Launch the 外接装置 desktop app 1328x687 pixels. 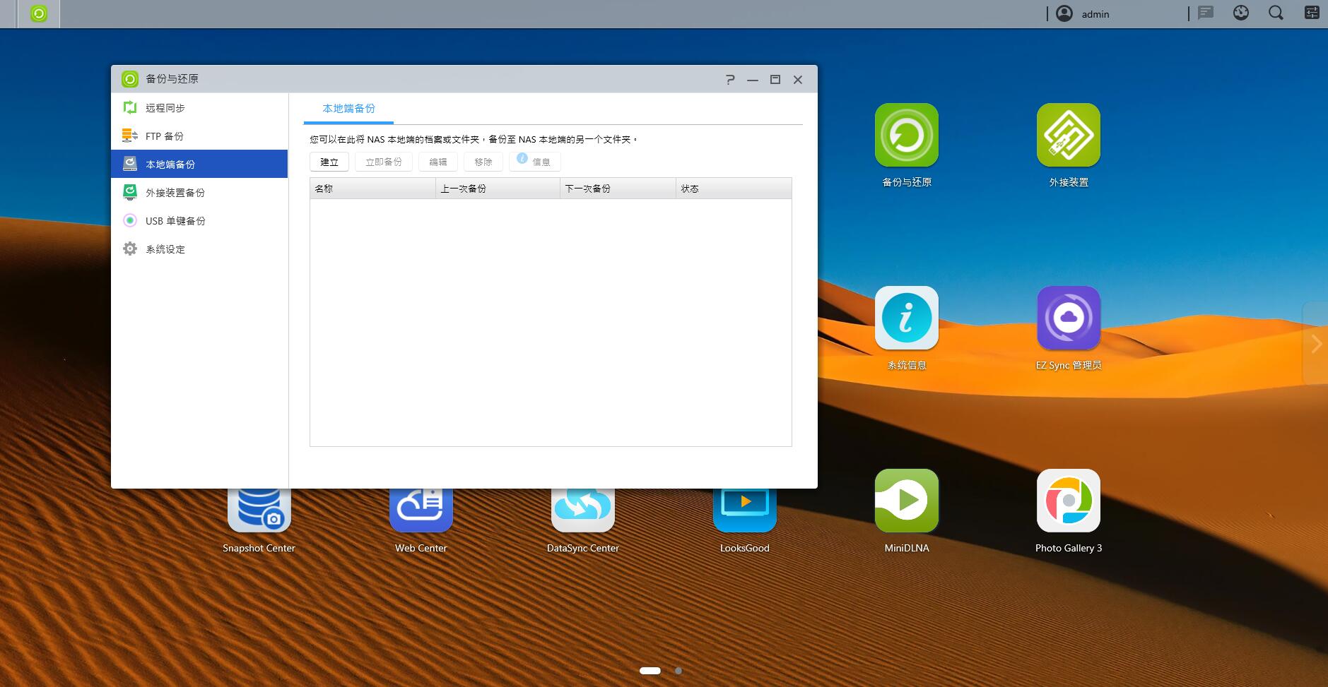(x=1068, y=136)
